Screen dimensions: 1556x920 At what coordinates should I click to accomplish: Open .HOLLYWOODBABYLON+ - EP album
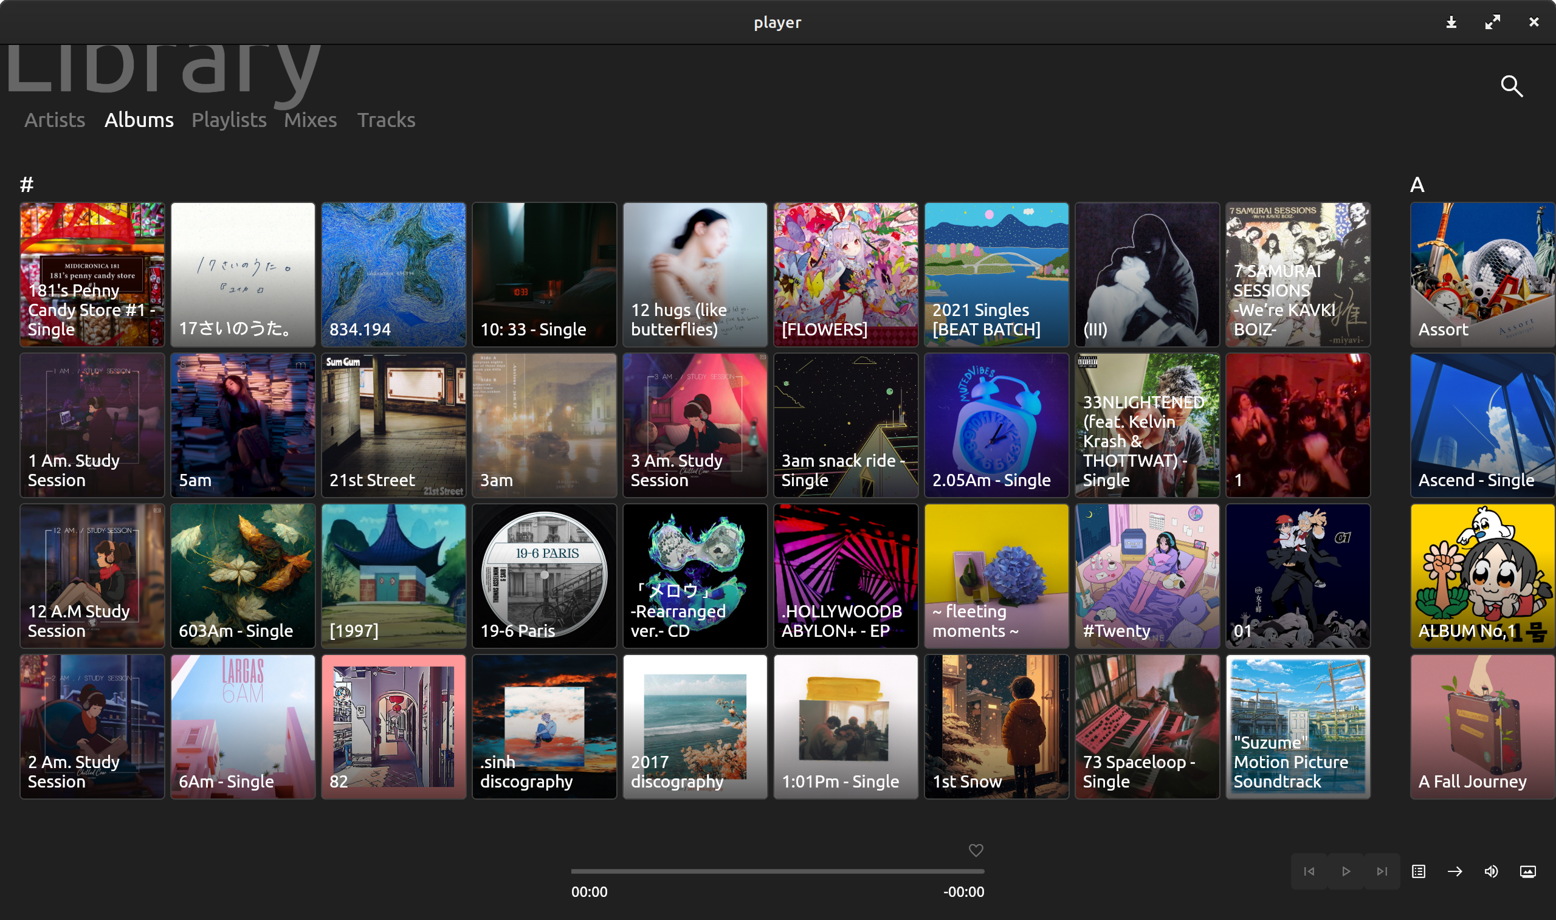point(845,576)
